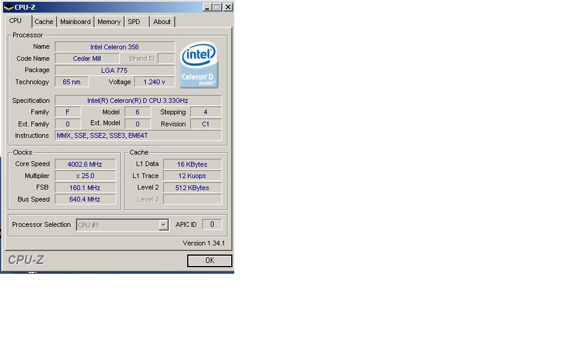Click the APIC ID value field
578x361 pixels.
coord(212,224)
